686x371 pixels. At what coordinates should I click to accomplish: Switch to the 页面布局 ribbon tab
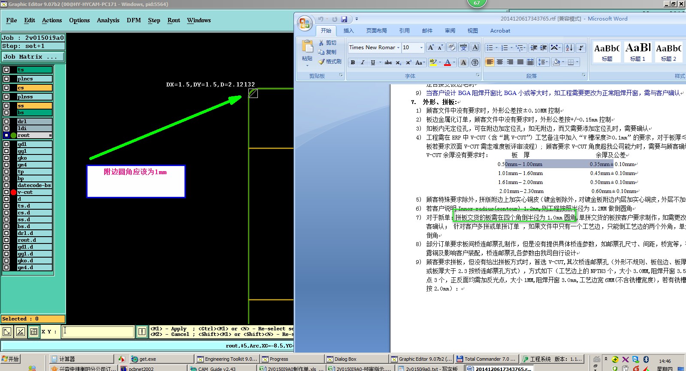point(377,31)
